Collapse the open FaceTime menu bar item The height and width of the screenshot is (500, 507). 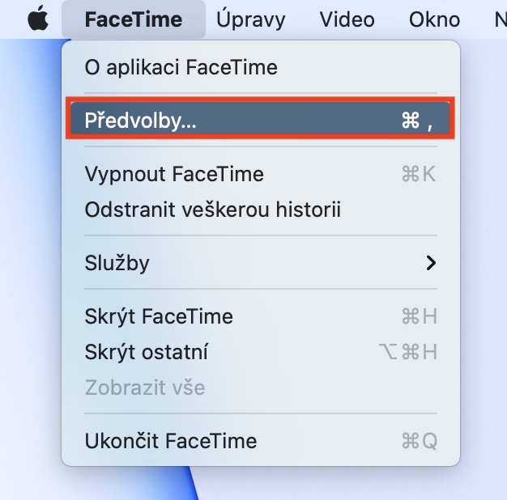pyautogui.click(x=134, y=19)
